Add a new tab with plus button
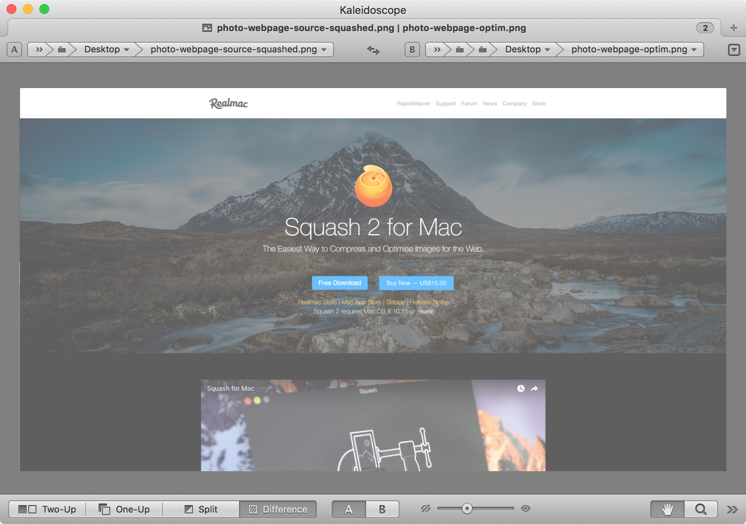Image resolution: width=746 pixels, height=524 pixels. click(x=733, y=28)
